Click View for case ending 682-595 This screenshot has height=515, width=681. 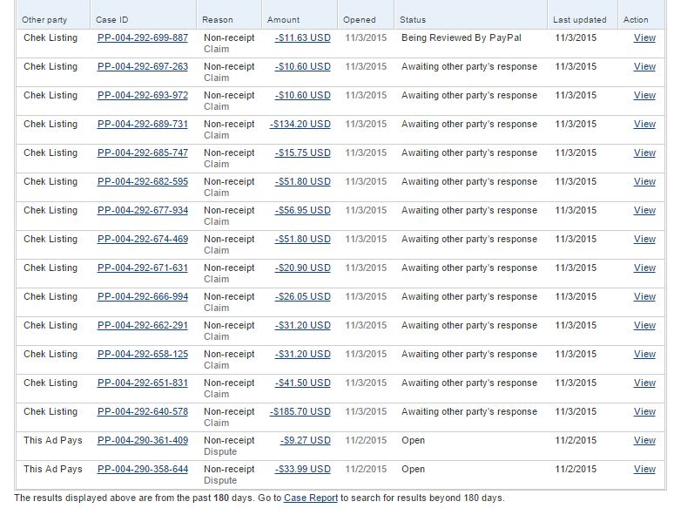coord(644,181)
